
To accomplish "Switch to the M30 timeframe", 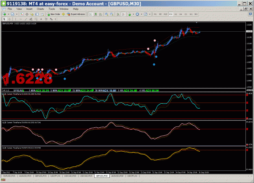I will pos(171,14).
